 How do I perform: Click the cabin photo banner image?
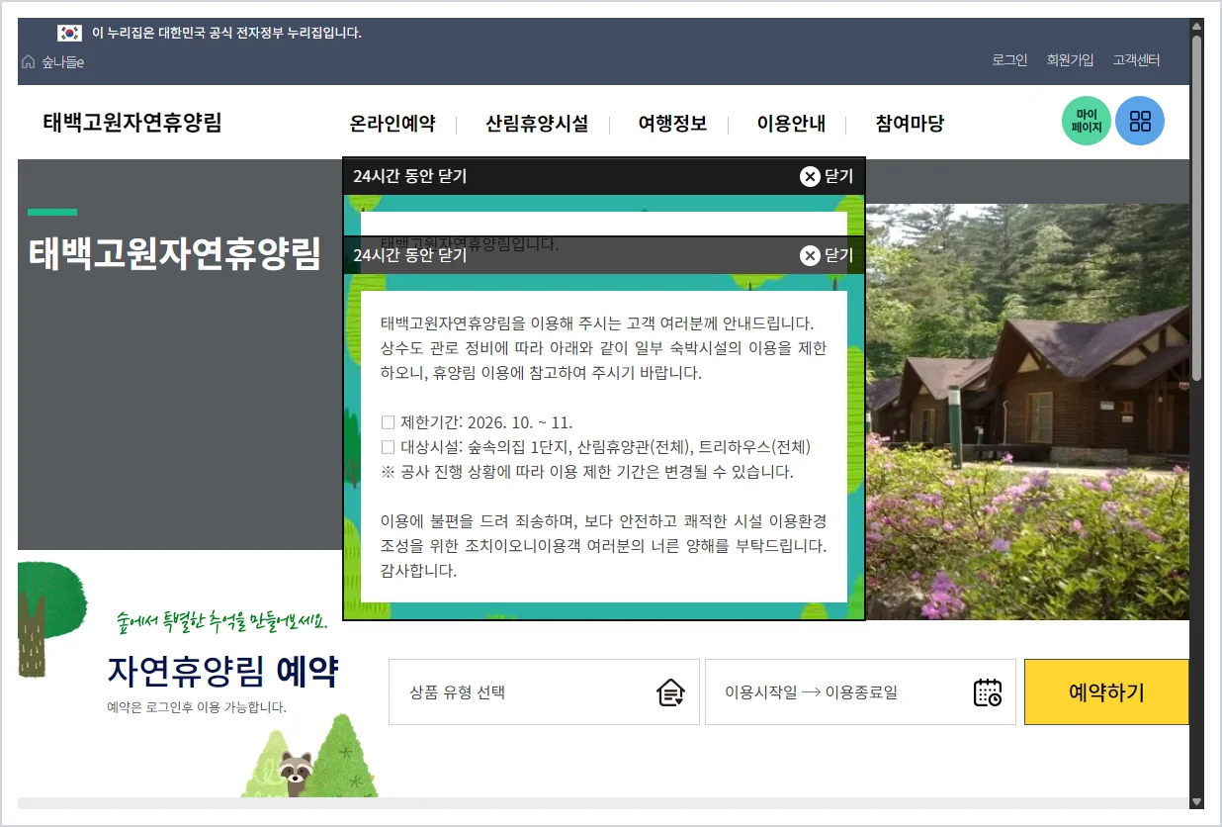tap(1027, 412)
